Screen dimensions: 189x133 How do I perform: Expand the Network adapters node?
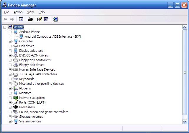[x=10, y=98]
